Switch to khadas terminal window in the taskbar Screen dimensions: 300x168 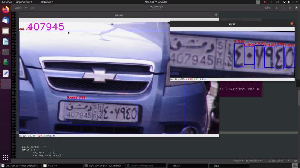pos(104,165)
